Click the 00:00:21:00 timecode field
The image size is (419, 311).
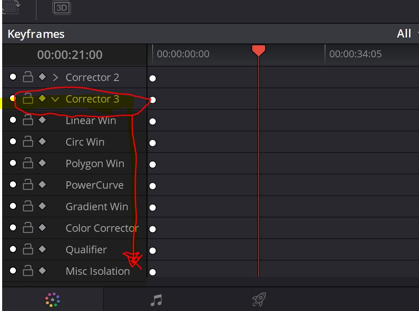pos(70,55)
